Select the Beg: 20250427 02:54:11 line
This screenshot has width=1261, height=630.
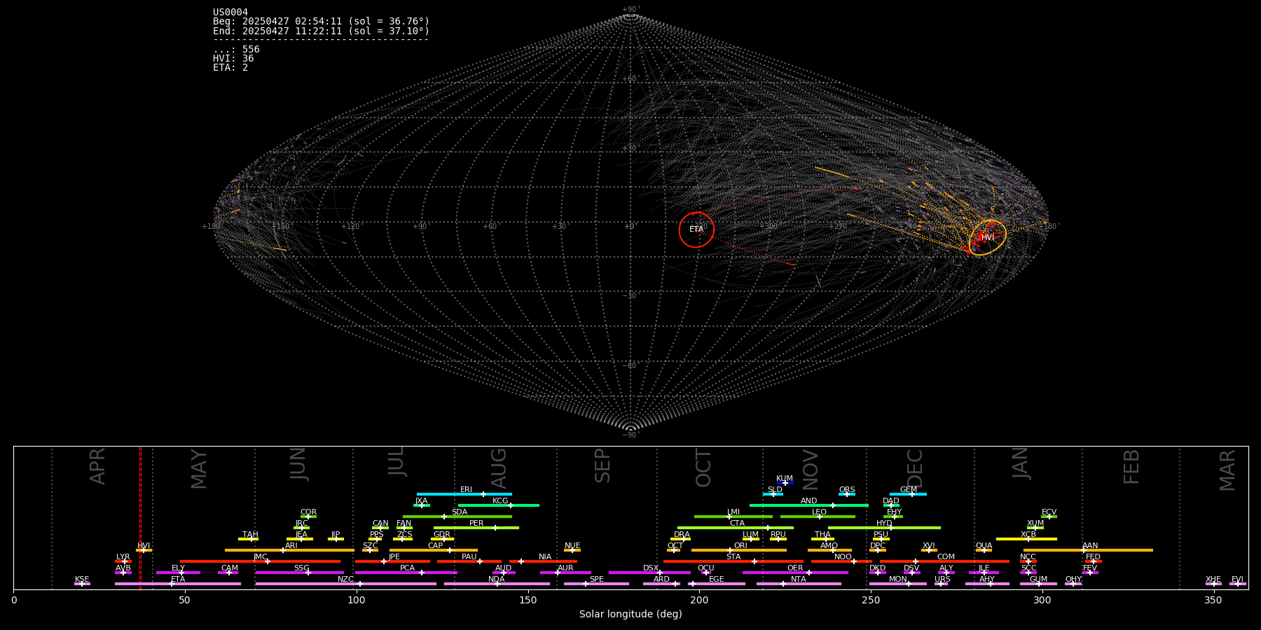click(x=321, y=22)
